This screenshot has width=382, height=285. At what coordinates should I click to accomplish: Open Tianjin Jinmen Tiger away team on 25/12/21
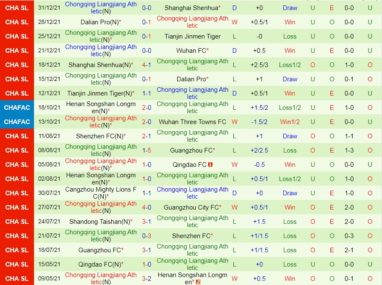(192, 36)
